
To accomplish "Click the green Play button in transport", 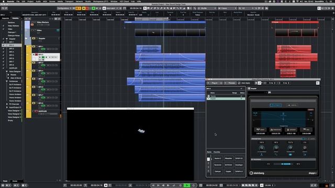I will [187, 185].
